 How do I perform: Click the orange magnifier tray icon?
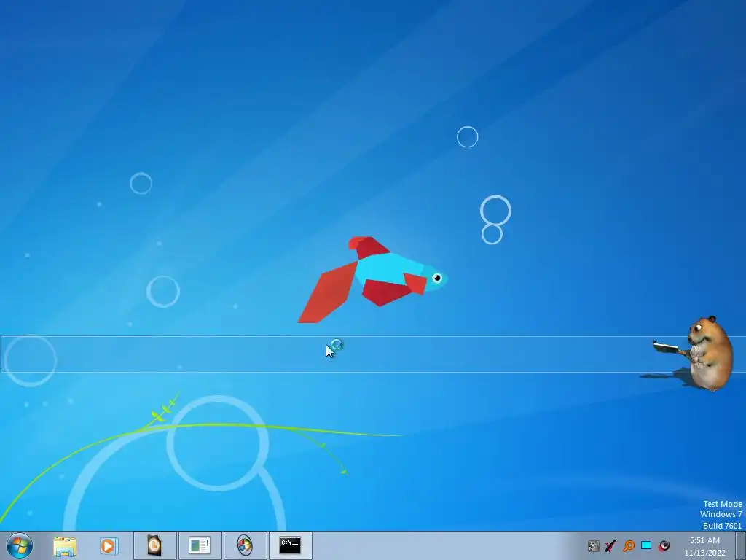tap(629, 545)
